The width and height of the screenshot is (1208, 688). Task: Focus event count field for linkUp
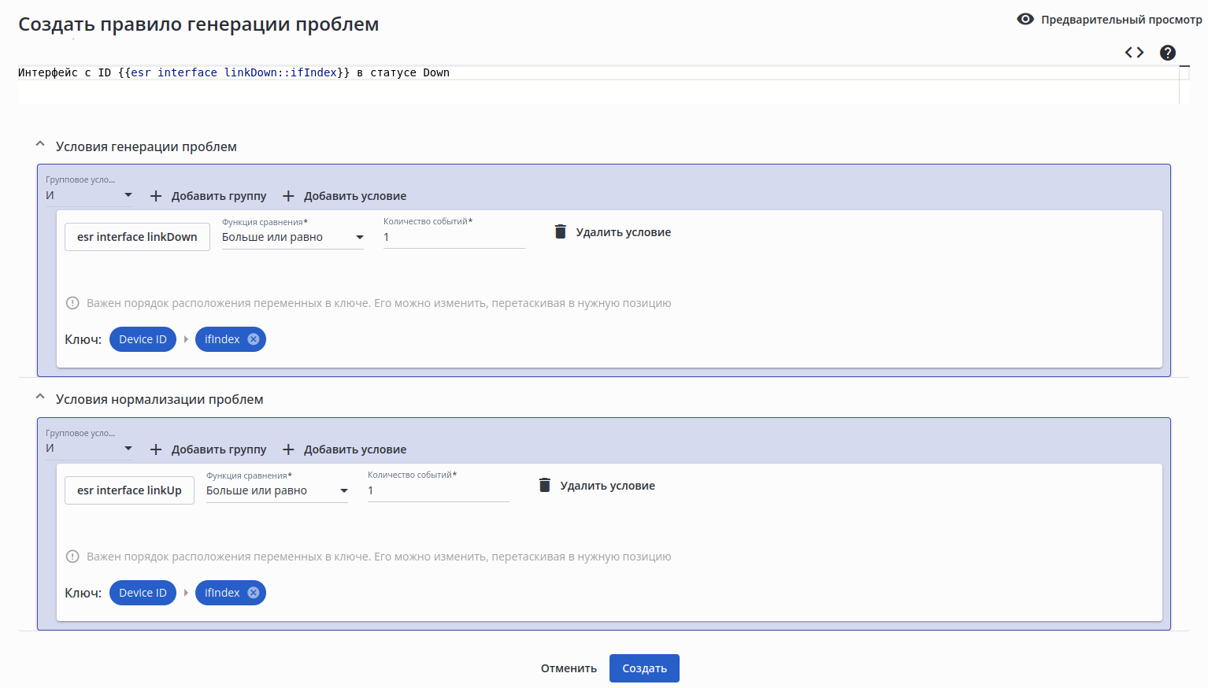click(x=438, y=490)
